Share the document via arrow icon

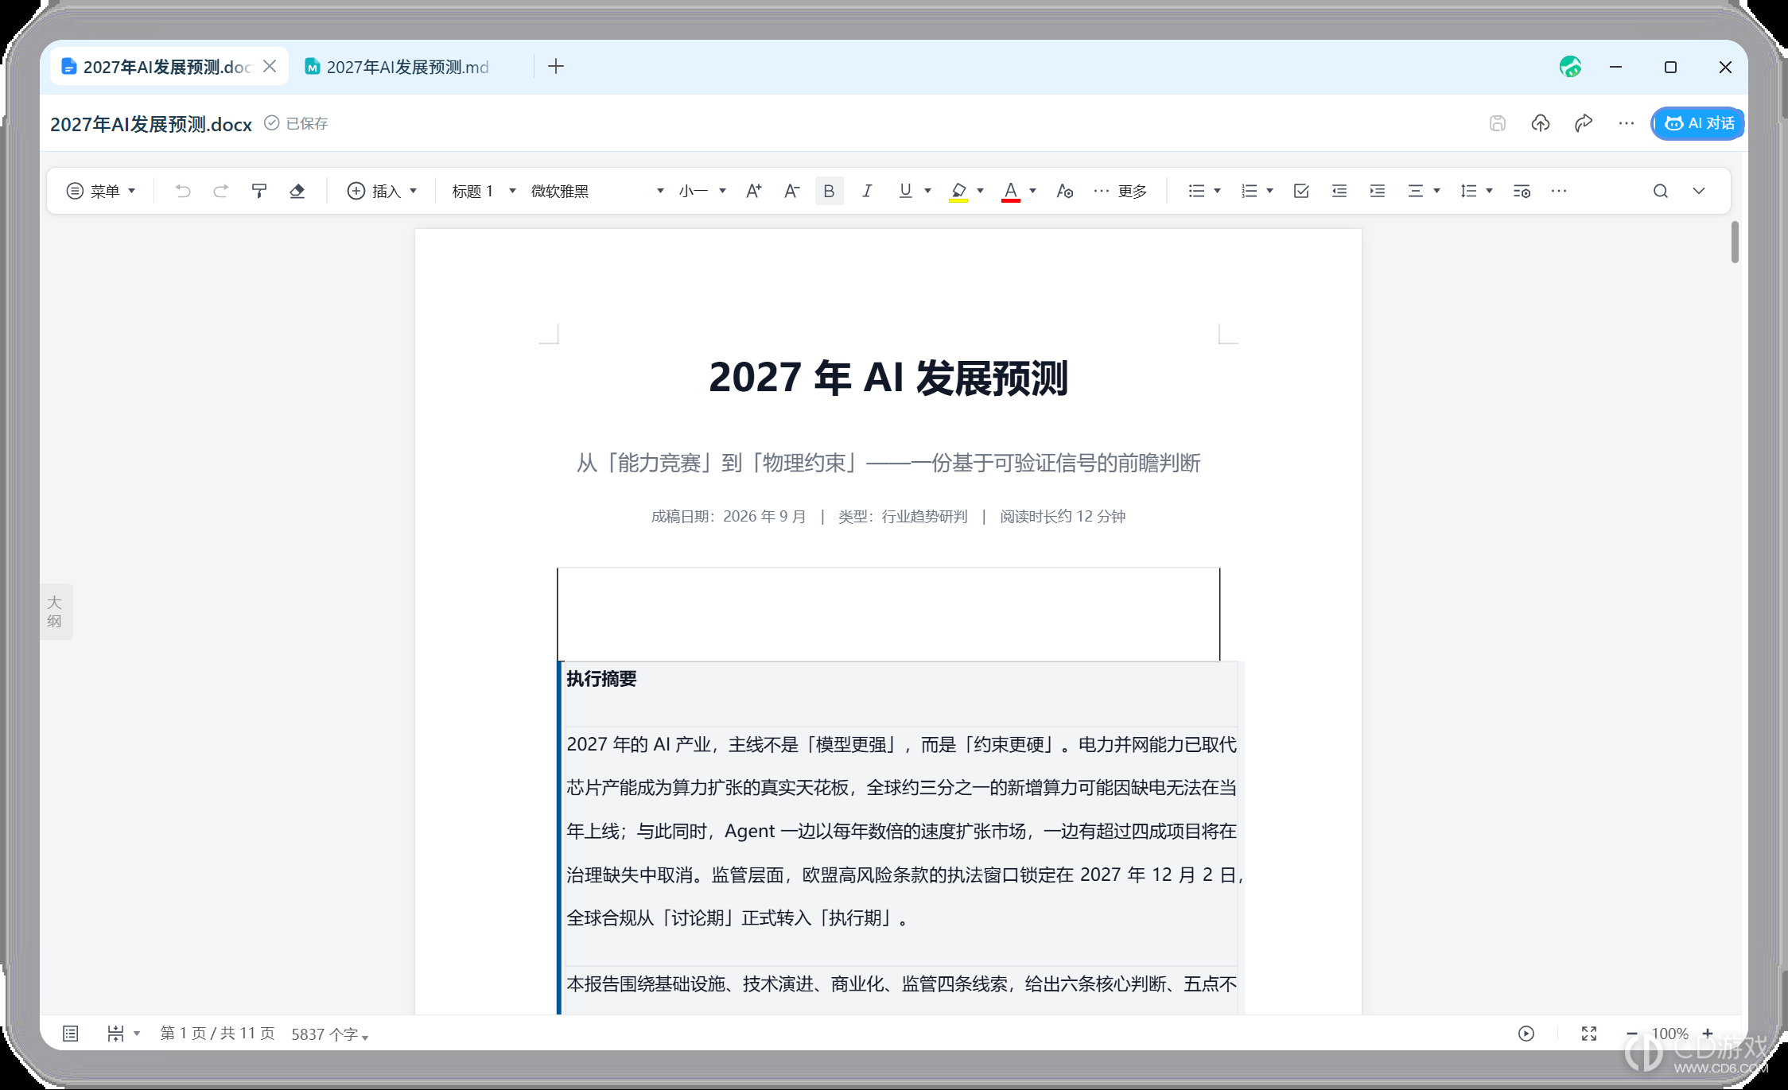coord(1584,123)
